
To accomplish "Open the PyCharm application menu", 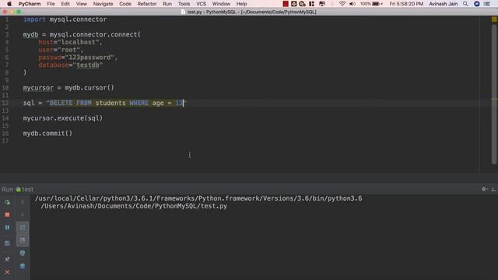I will pos(30,4).
